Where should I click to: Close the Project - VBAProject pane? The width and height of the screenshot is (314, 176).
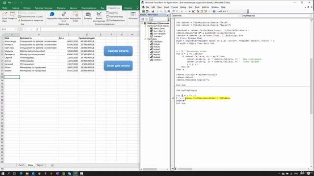[167, 15]
